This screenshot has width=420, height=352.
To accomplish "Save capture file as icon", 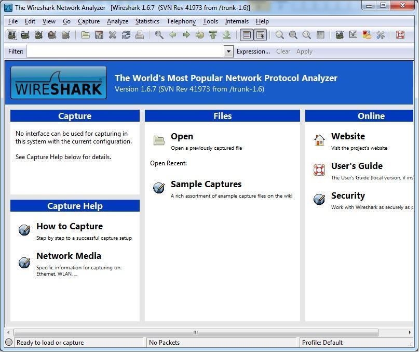I will pos(99,35).
